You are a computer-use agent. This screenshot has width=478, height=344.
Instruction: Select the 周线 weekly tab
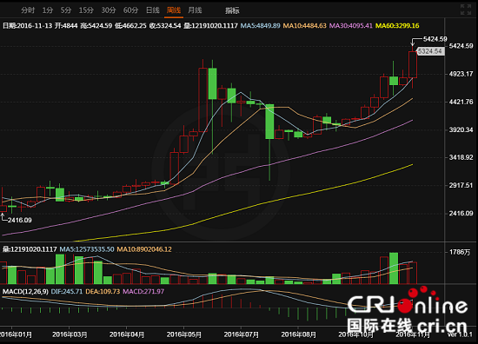coord(174,10)
